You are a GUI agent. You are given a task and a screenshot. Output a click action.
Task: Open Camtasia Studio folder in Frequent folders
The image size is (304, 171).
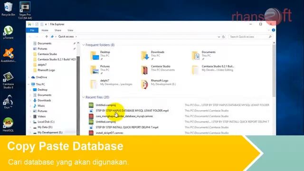pos(158,70)
